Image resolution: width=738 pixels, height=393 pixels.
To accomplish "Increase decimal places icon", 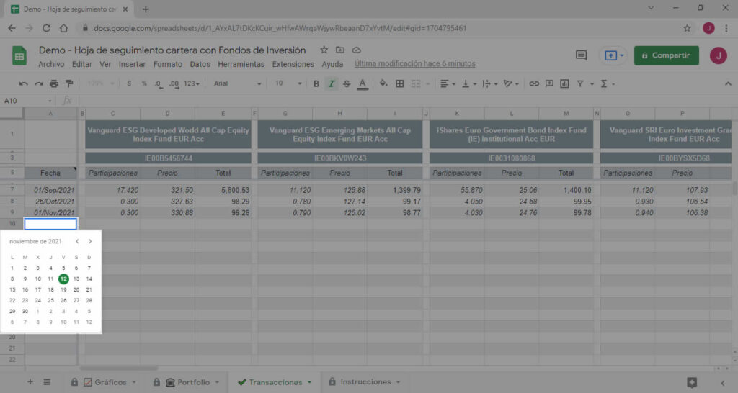I will (x=174, y=83).
